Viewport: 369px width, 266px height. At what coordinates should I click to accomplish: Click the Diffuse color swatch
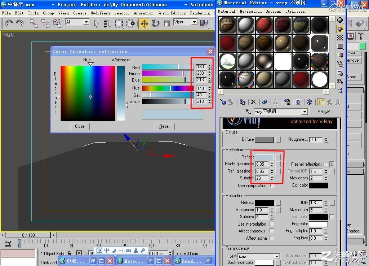point(264,139)
